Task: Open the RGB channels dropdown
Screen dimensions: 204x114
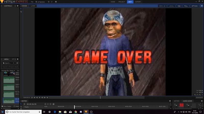Action: (x=180, y=6)
